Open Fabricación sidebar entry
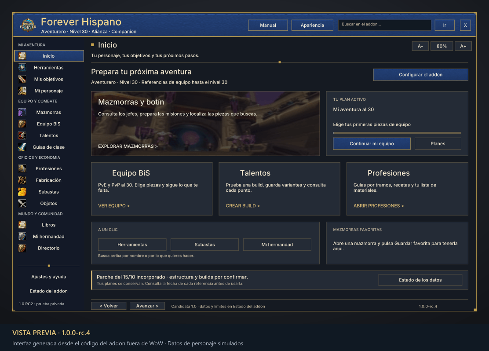 49,180
